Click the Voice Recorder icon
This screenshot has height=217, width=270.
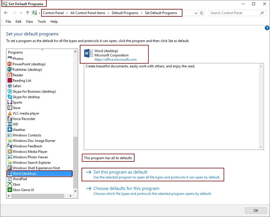[10, 119]
